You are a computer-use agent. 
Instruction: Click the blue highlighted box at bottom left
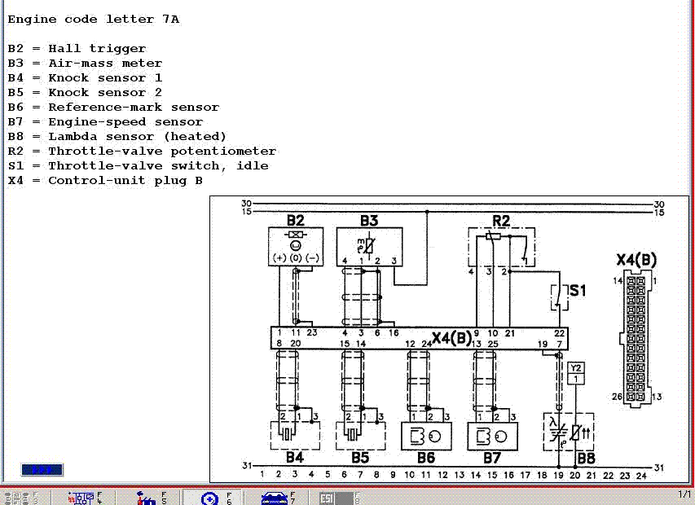pyautogui.click(x=42, y=470)
